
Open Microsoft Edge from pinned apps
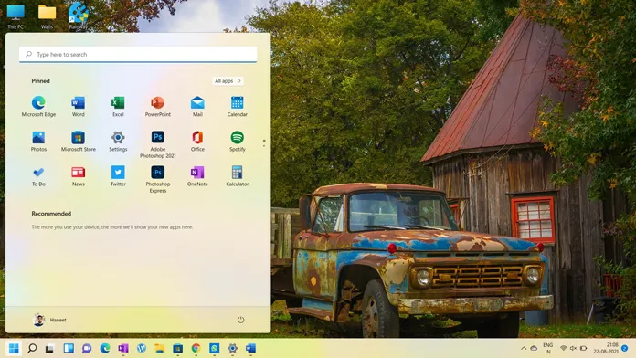(x=38, y=107)
